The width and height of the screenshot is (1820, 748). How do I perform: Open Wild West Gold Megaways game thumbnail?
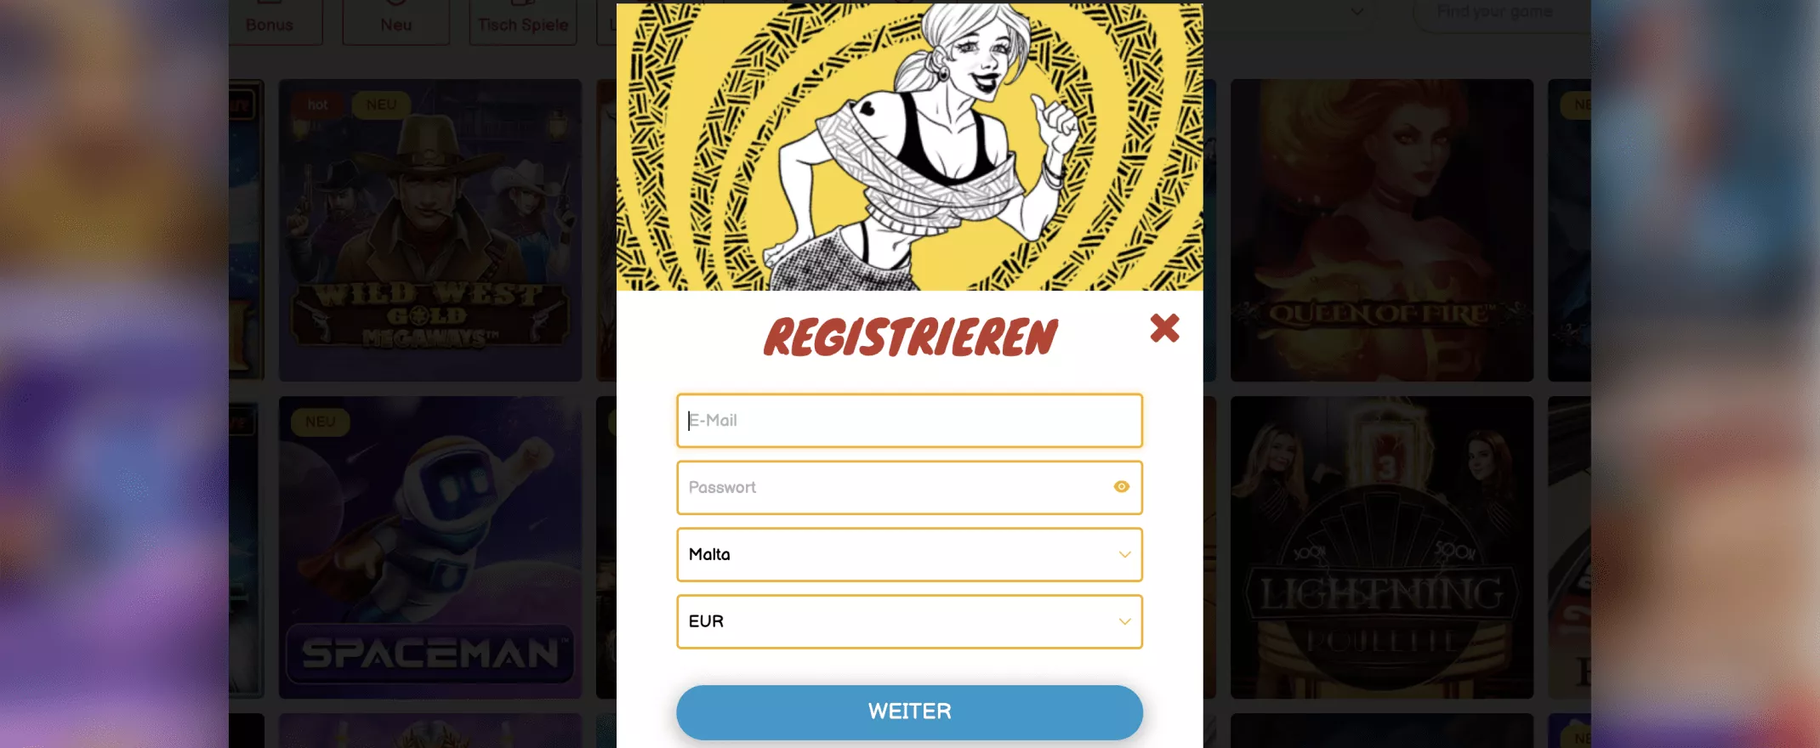(430, 230)
